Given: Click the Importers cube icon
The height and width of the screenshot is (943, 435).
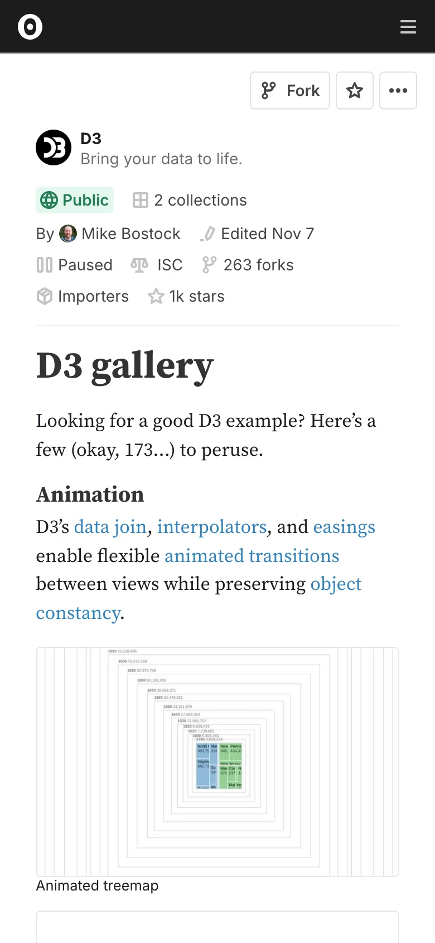Looking at the screenshot, I should [x=45, y=296].
